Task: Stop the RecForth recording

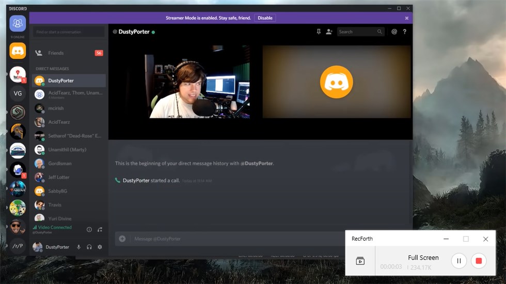Action: 479,261
